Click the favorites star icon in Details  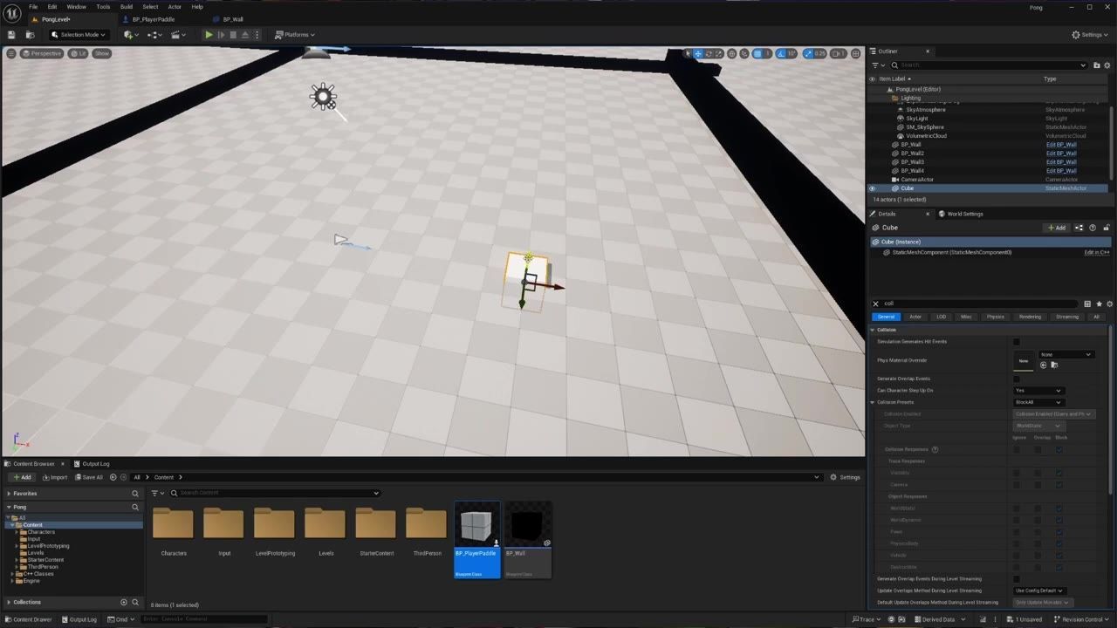pos(1099,304)
